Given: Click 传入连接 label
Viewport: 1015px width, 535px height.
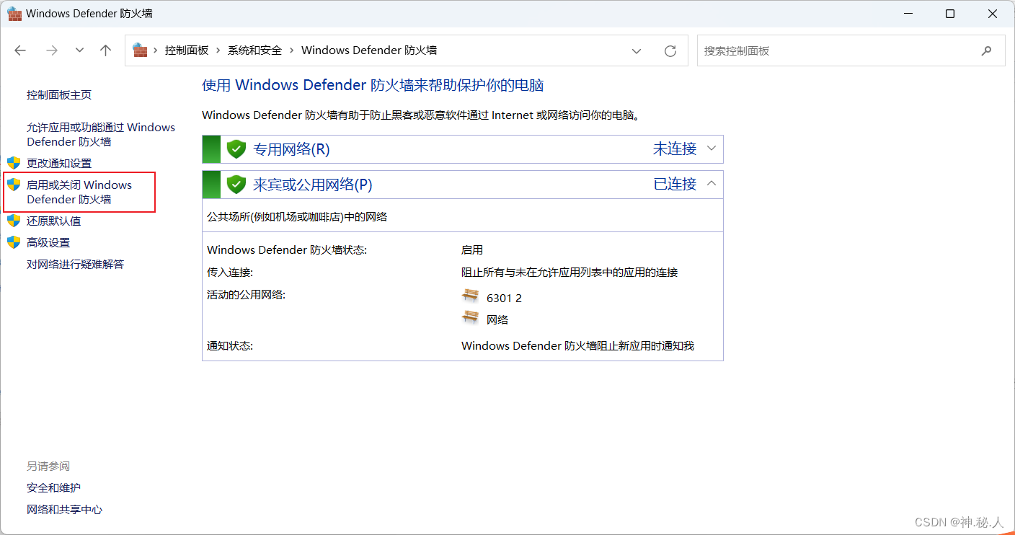Looking at the screenshot, I should pyautogui.click(x=230, y=273).
